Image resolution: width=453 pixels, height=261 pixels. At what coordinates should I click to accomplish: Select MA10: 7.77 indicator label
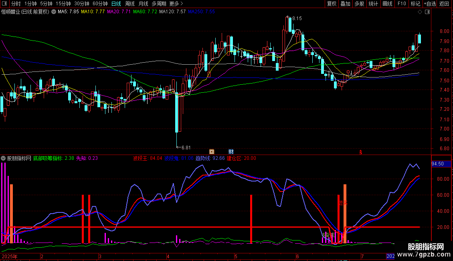[x=93, y=12]
